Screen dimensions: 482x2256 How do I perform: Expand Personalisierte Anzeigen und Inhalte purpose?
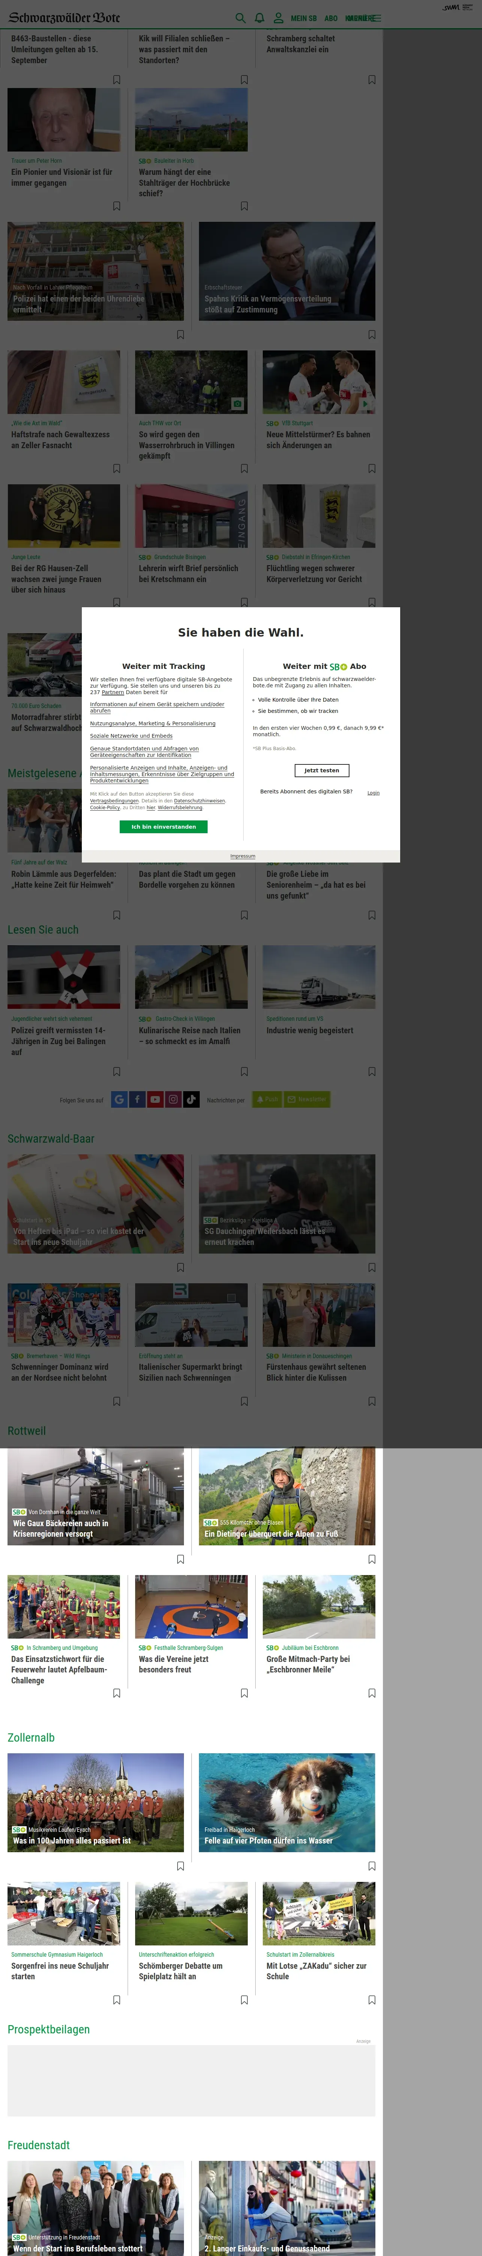[x=162, y=774]
